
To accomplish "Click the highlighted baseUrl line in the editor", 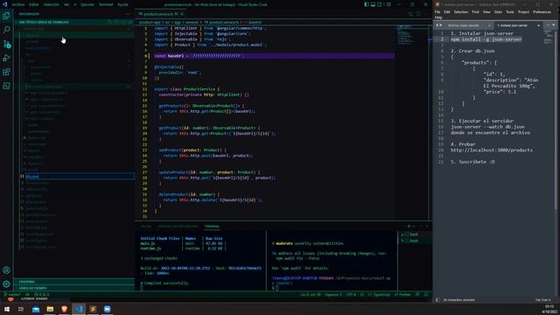I will tap(274, 56).
